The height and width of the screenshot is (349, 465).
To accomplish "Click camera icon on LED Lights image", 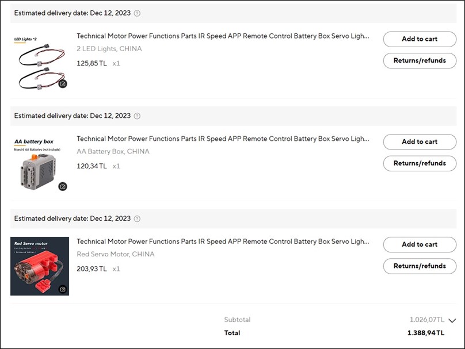I will (x=63, y=83).
